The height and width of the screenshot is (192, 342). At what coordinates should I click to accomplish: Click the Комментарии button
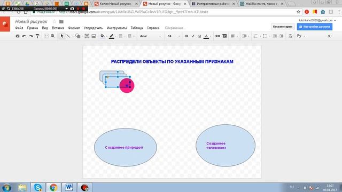point(283,27)
